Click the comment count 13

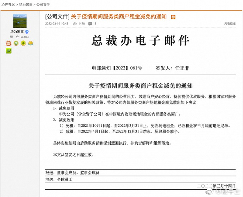95,24
